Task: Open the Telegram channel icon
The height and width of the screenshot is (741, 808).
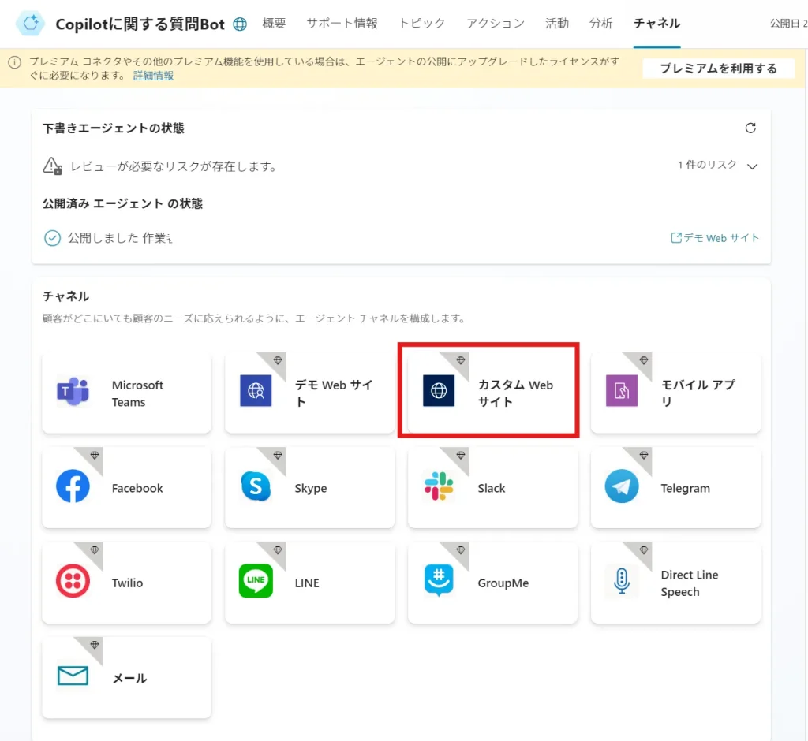Action: pyautogui.click(x=622, y=487)
